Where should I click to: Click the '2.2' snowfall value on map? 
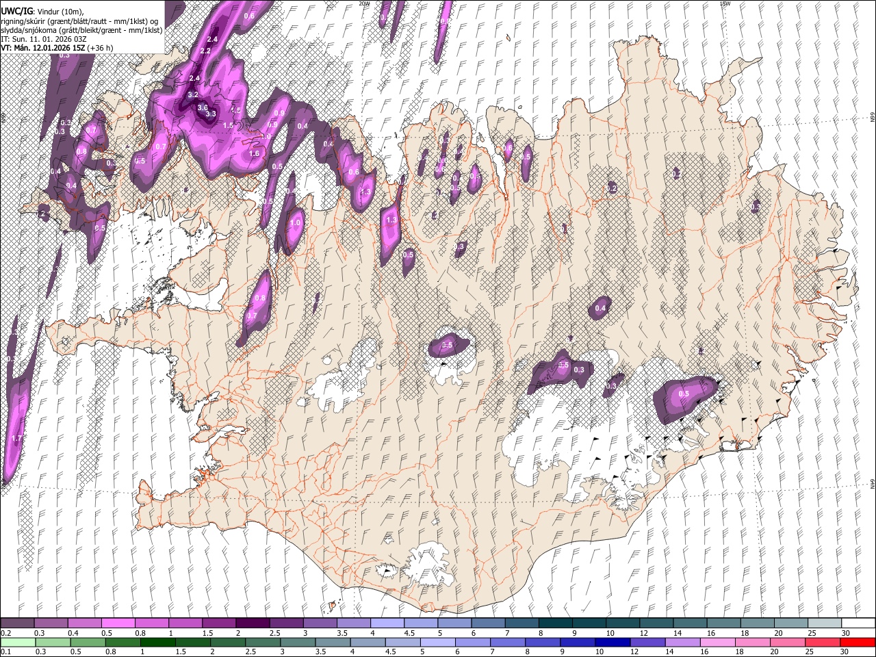(x=205, y=51)
